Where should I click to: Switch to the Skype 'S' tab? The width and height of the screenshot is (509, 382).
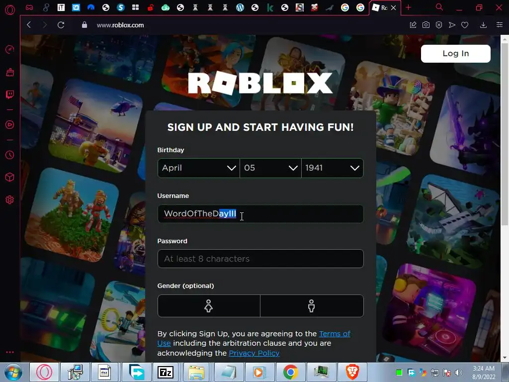pos(121,7)
